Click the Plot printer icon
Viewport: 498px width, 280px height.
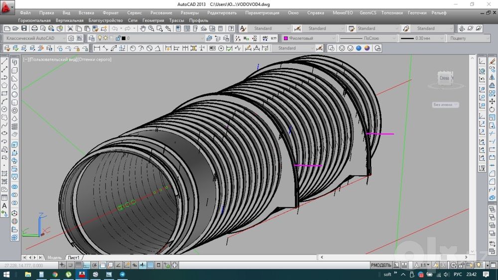[x=34, y=28]
